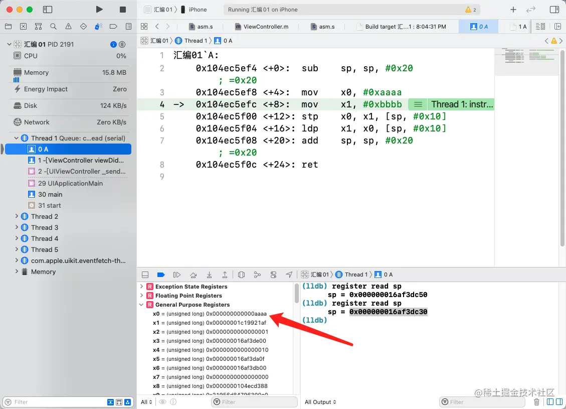Collapse Thread 1 in the debug navigator
Screen dimensions: 566x409
16,138
